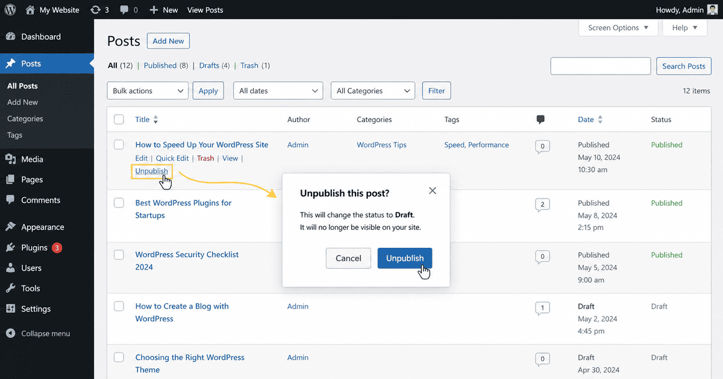Open Add New in Posts submenu
Screen dimensions: 723x379
tap(22, 102)
